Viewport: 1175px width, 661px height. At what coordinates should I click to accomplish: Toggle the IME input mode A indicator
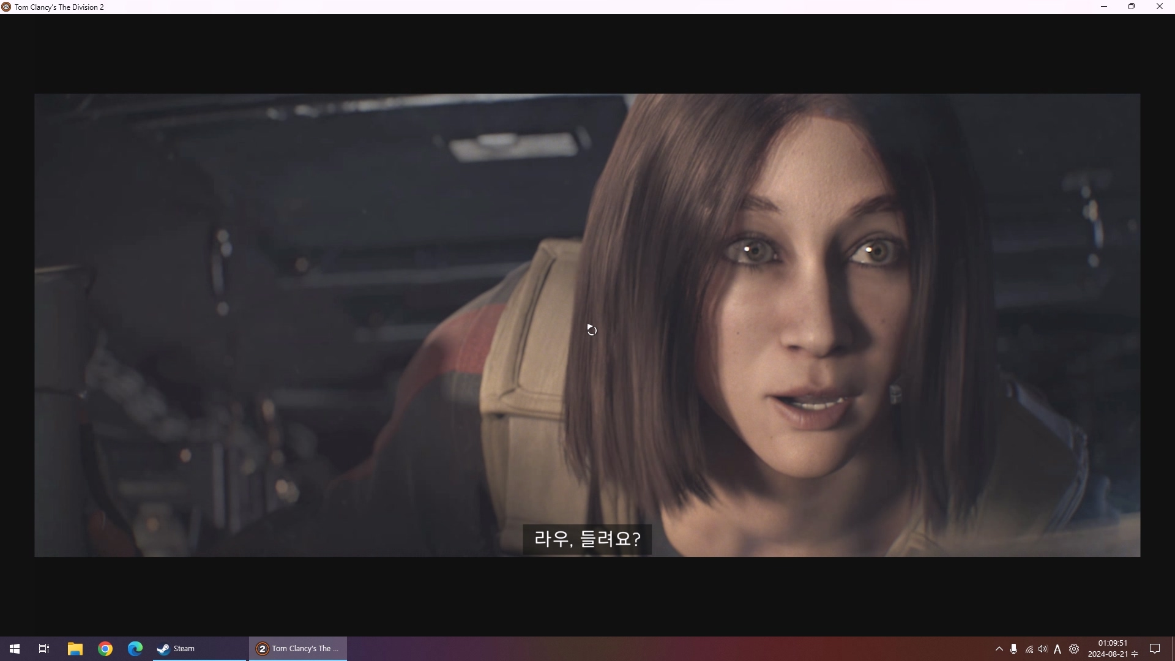pyautogui.click(x=1057, y=649)
